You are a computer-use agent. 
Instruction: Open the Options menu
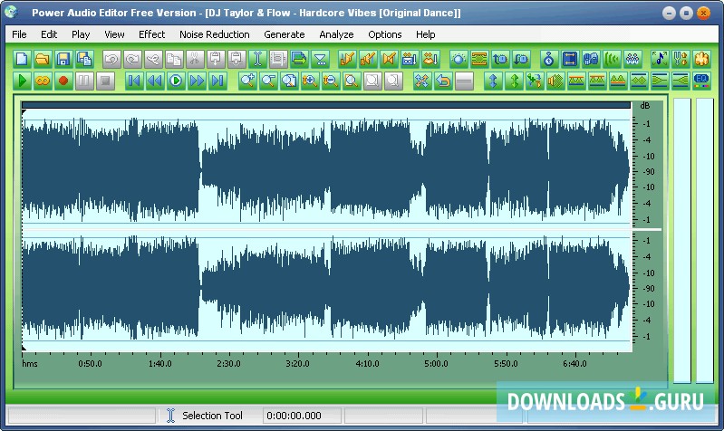point(385,34)
